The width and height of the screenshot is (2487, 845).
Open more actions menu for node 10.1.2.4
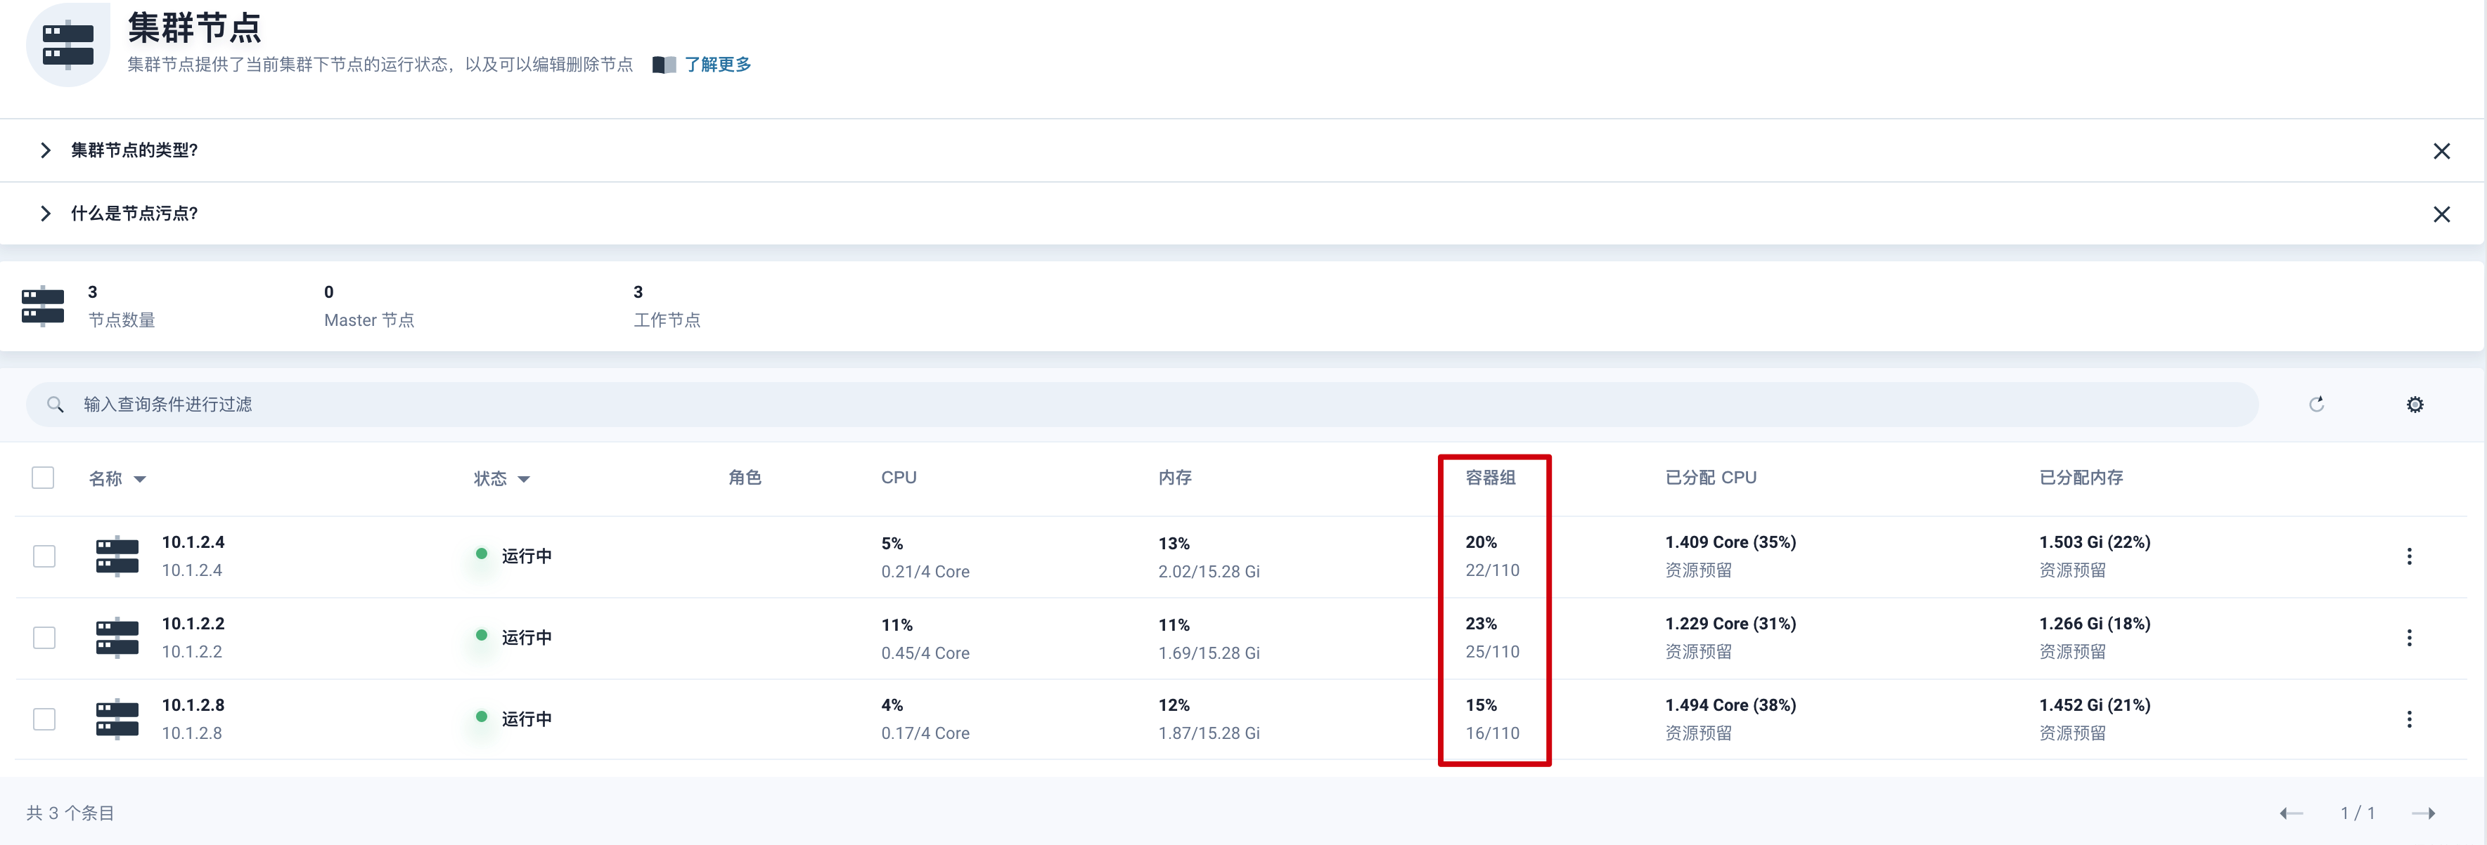coord(2409,556)
